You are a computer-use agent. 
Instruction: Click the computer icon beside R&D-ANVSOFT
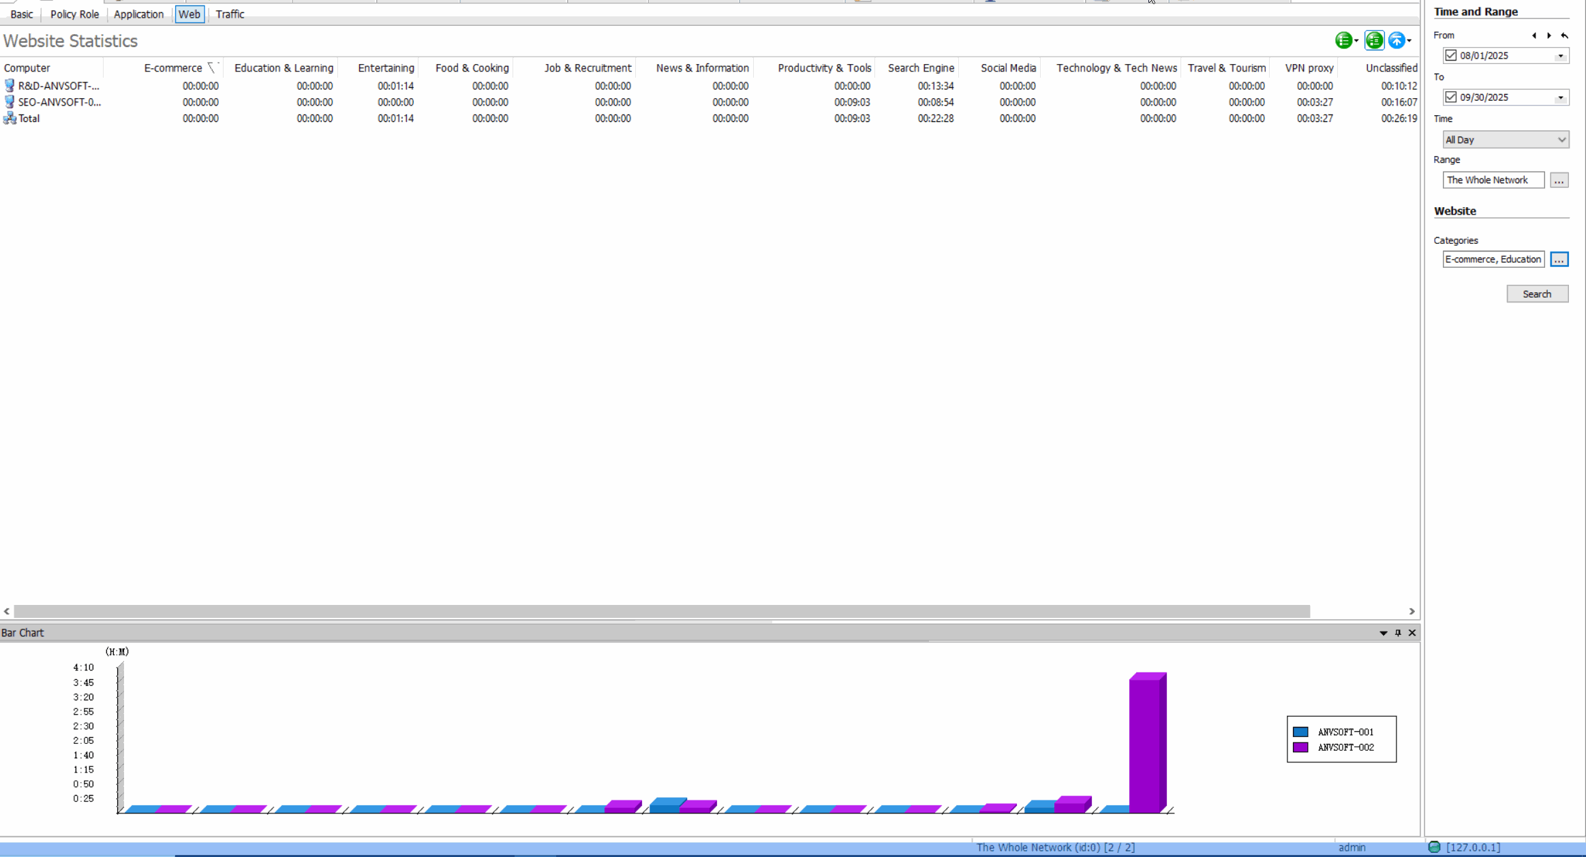click(x=10, y=85)
